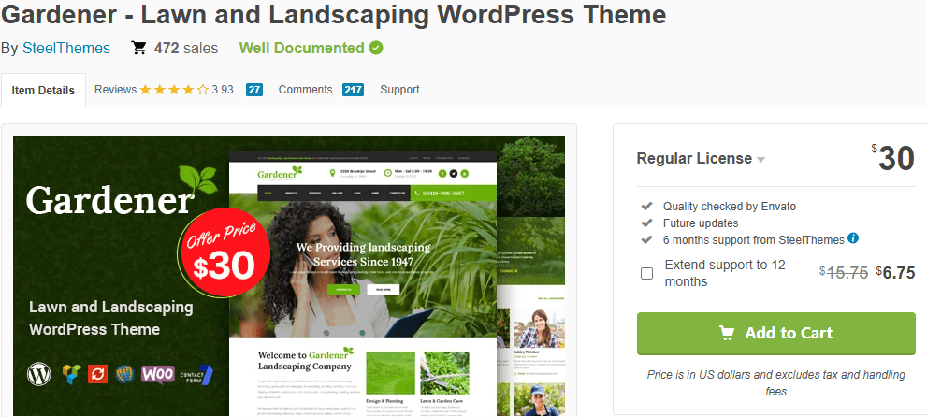Open the SteelThemes author link
The width and height of the screenshot is (927, 417).
[x=66, y=48]
